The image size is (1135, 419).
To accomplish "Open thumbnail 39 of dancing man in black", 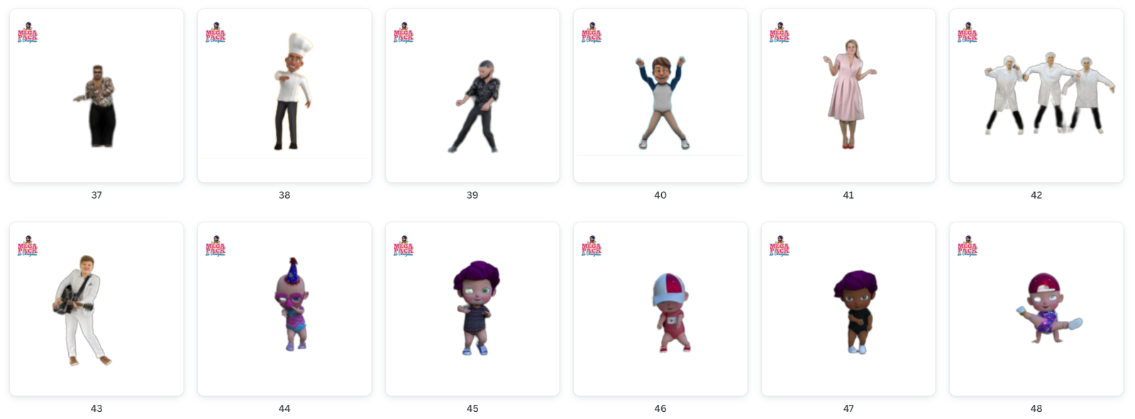I will click(x=472, y=96).
